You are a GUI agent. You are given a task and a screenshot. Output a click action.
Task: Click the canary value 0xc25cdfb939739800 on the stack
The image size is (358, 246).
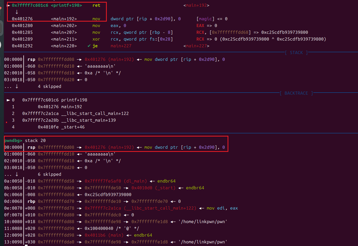coord(108,195)
